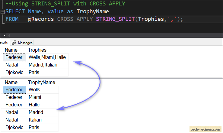Place cursor on @Records in the query
The image size is (223, 133).
point(41,19)
